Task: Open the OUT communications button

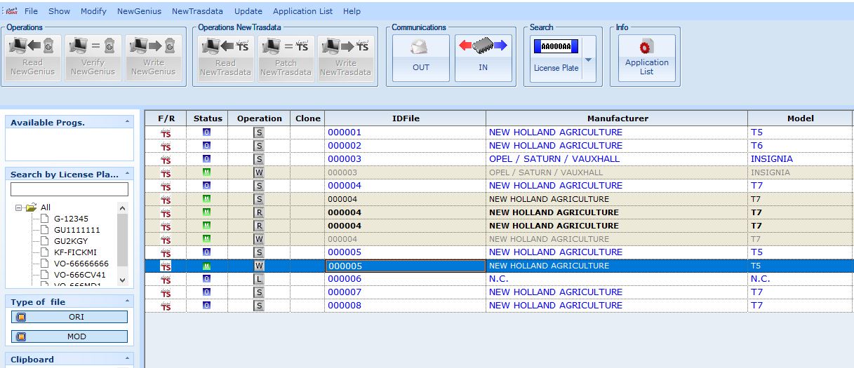Action: coord(420,58)
